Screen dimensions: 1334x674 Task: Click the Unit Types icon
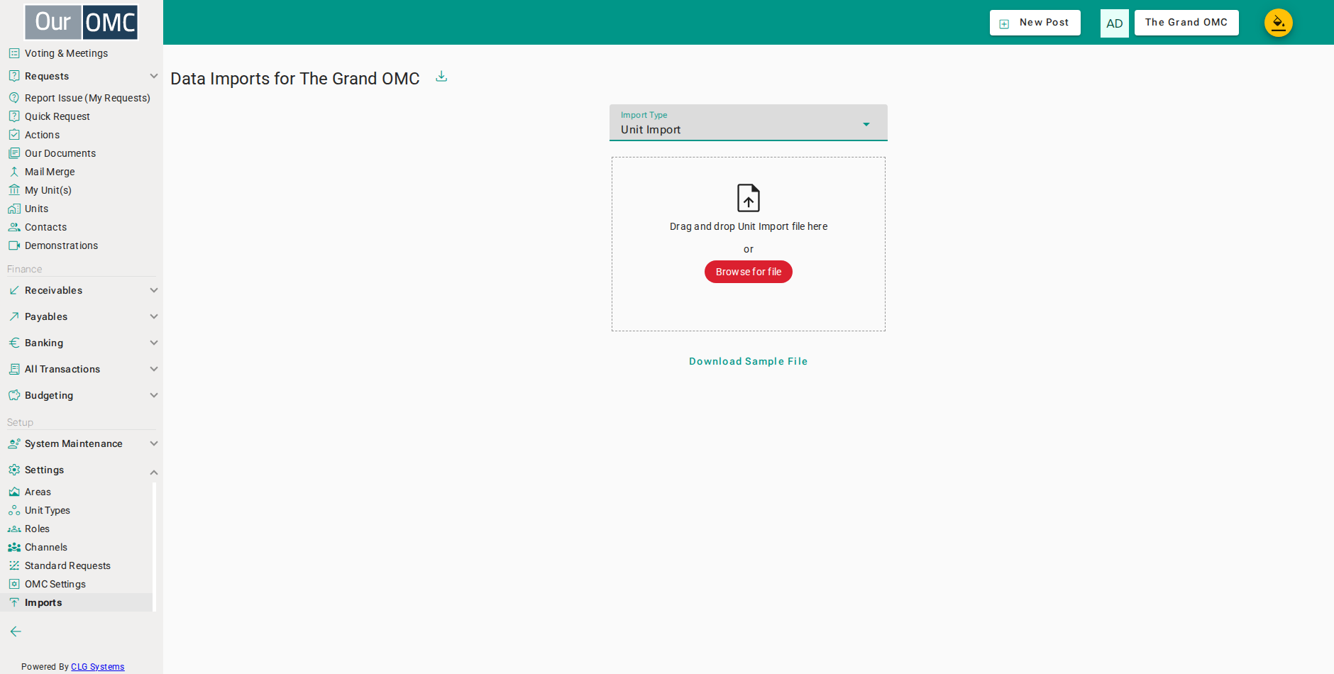pyautogui.click(x=14, y=510)
